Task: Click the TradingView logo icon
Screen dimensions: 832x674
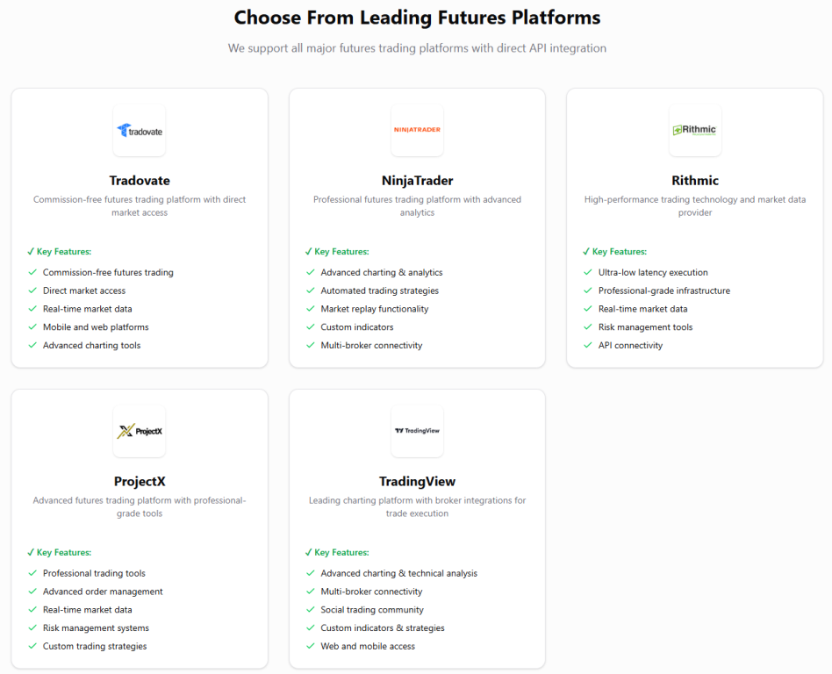Action: (x=417, y=431)
